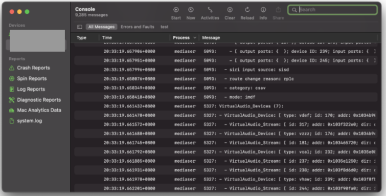Select the row with device ID: 239
Screen dimensions: 386x196
point(226,51)
